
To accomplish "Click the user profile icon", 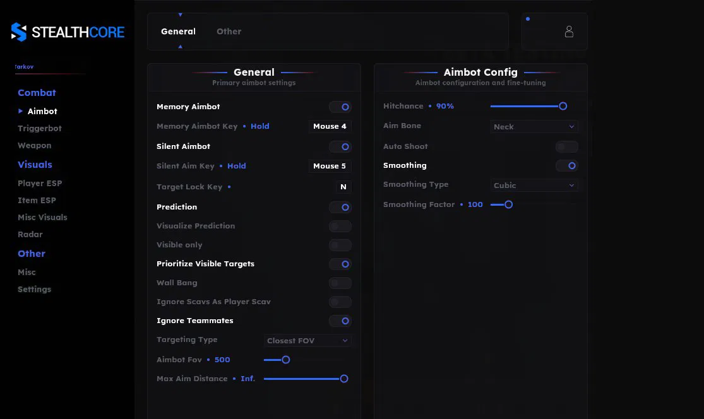I will tap(569, 32).
